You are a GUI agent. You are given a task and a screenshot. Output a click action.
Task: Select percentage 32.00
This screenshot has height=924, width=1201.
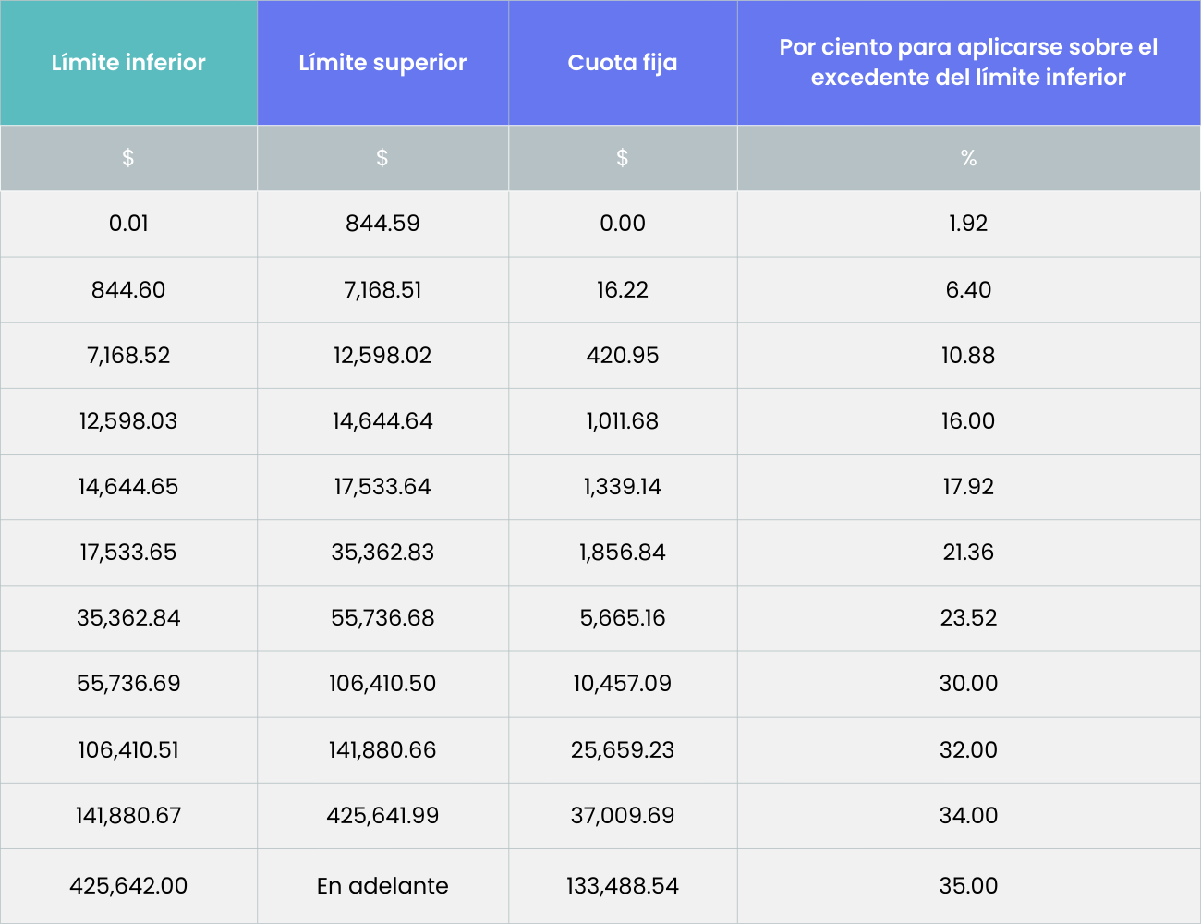click(x=968, y=749)
